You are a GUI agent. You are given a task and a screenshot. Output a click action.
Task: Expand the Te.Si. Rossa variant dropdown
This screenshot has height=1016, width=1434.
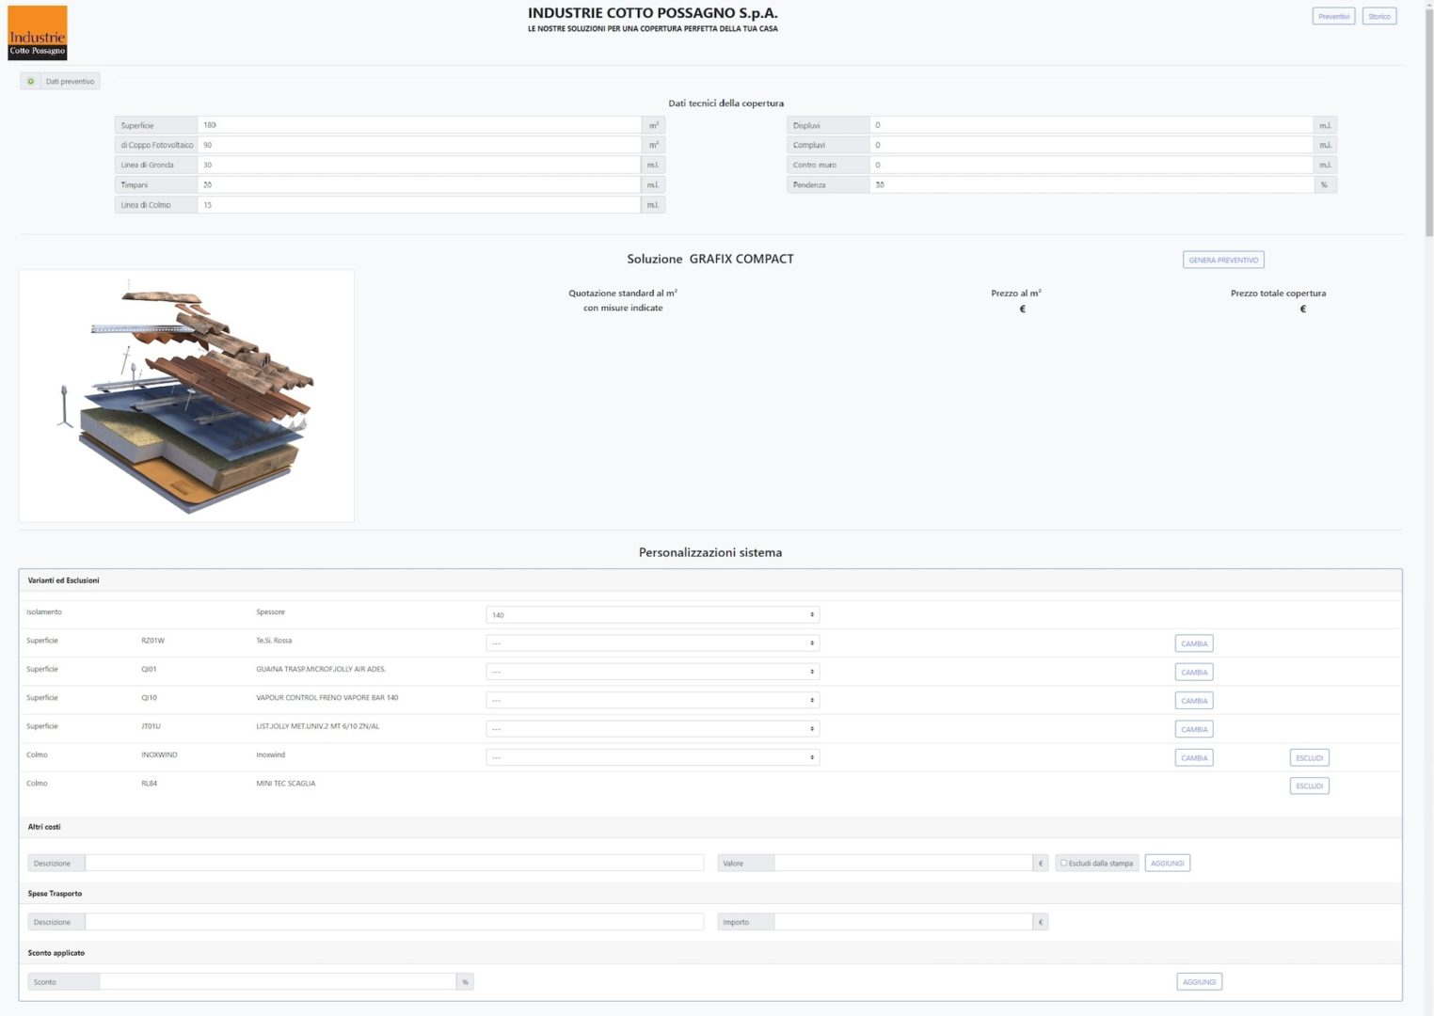[652, 643]
